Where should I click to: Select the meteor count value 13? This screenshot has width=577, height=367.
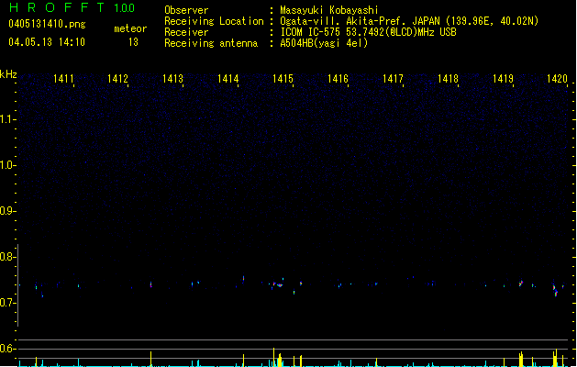[133, 42]
